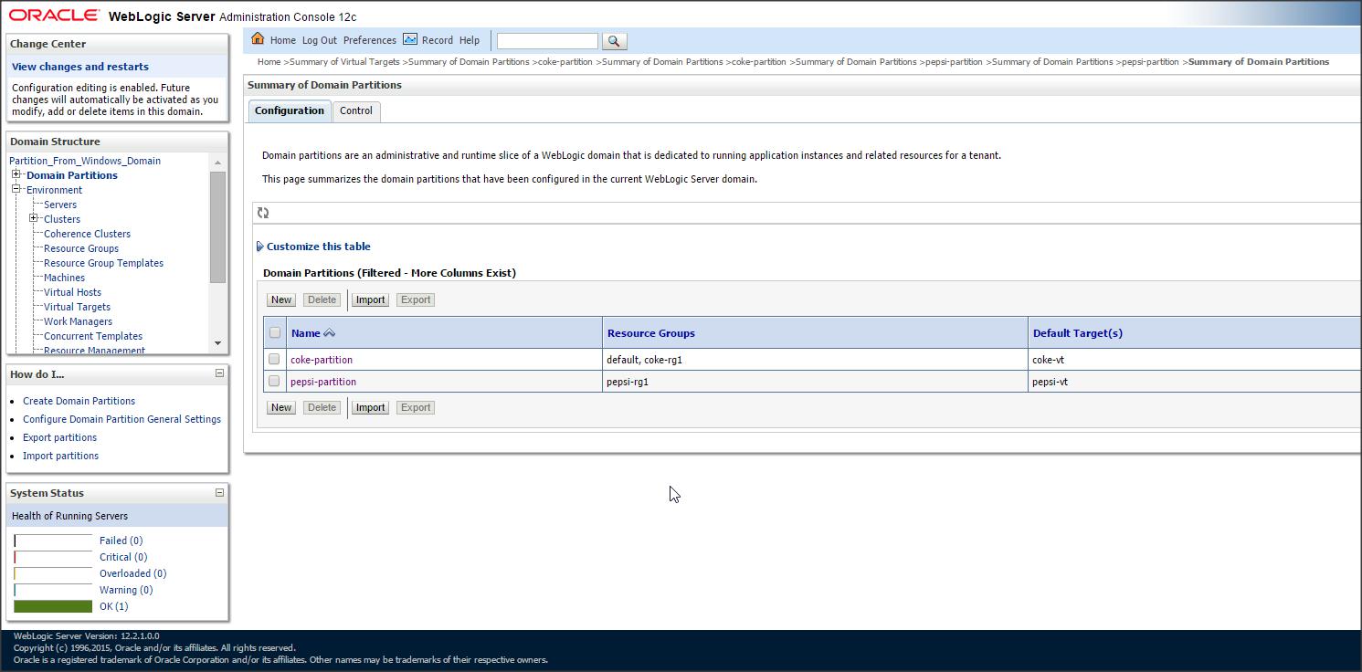Click into the search text field
Viewport: 1362px width, 672px height.
pos(546,41)
